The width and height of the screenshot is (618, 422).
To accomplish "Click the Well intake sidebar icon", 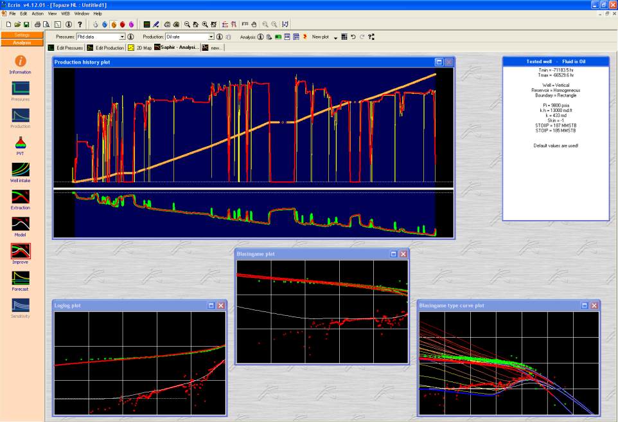I will pos(21,170).
